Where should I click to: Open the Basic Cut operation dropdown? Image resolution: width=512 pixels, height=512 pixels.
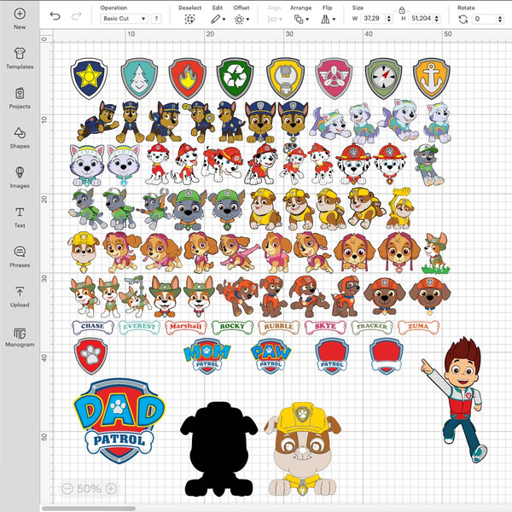pyautogui.click(x=124, y=19)
